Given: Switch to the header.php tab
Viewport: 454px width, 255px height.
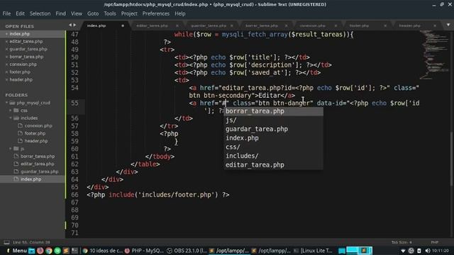Looking at the screenshot, I should point(409,25).
